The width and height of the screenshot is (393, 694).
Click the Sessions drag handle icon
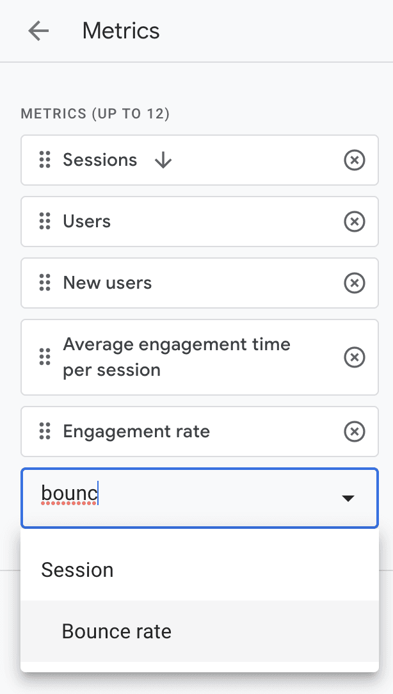point(45,160)
